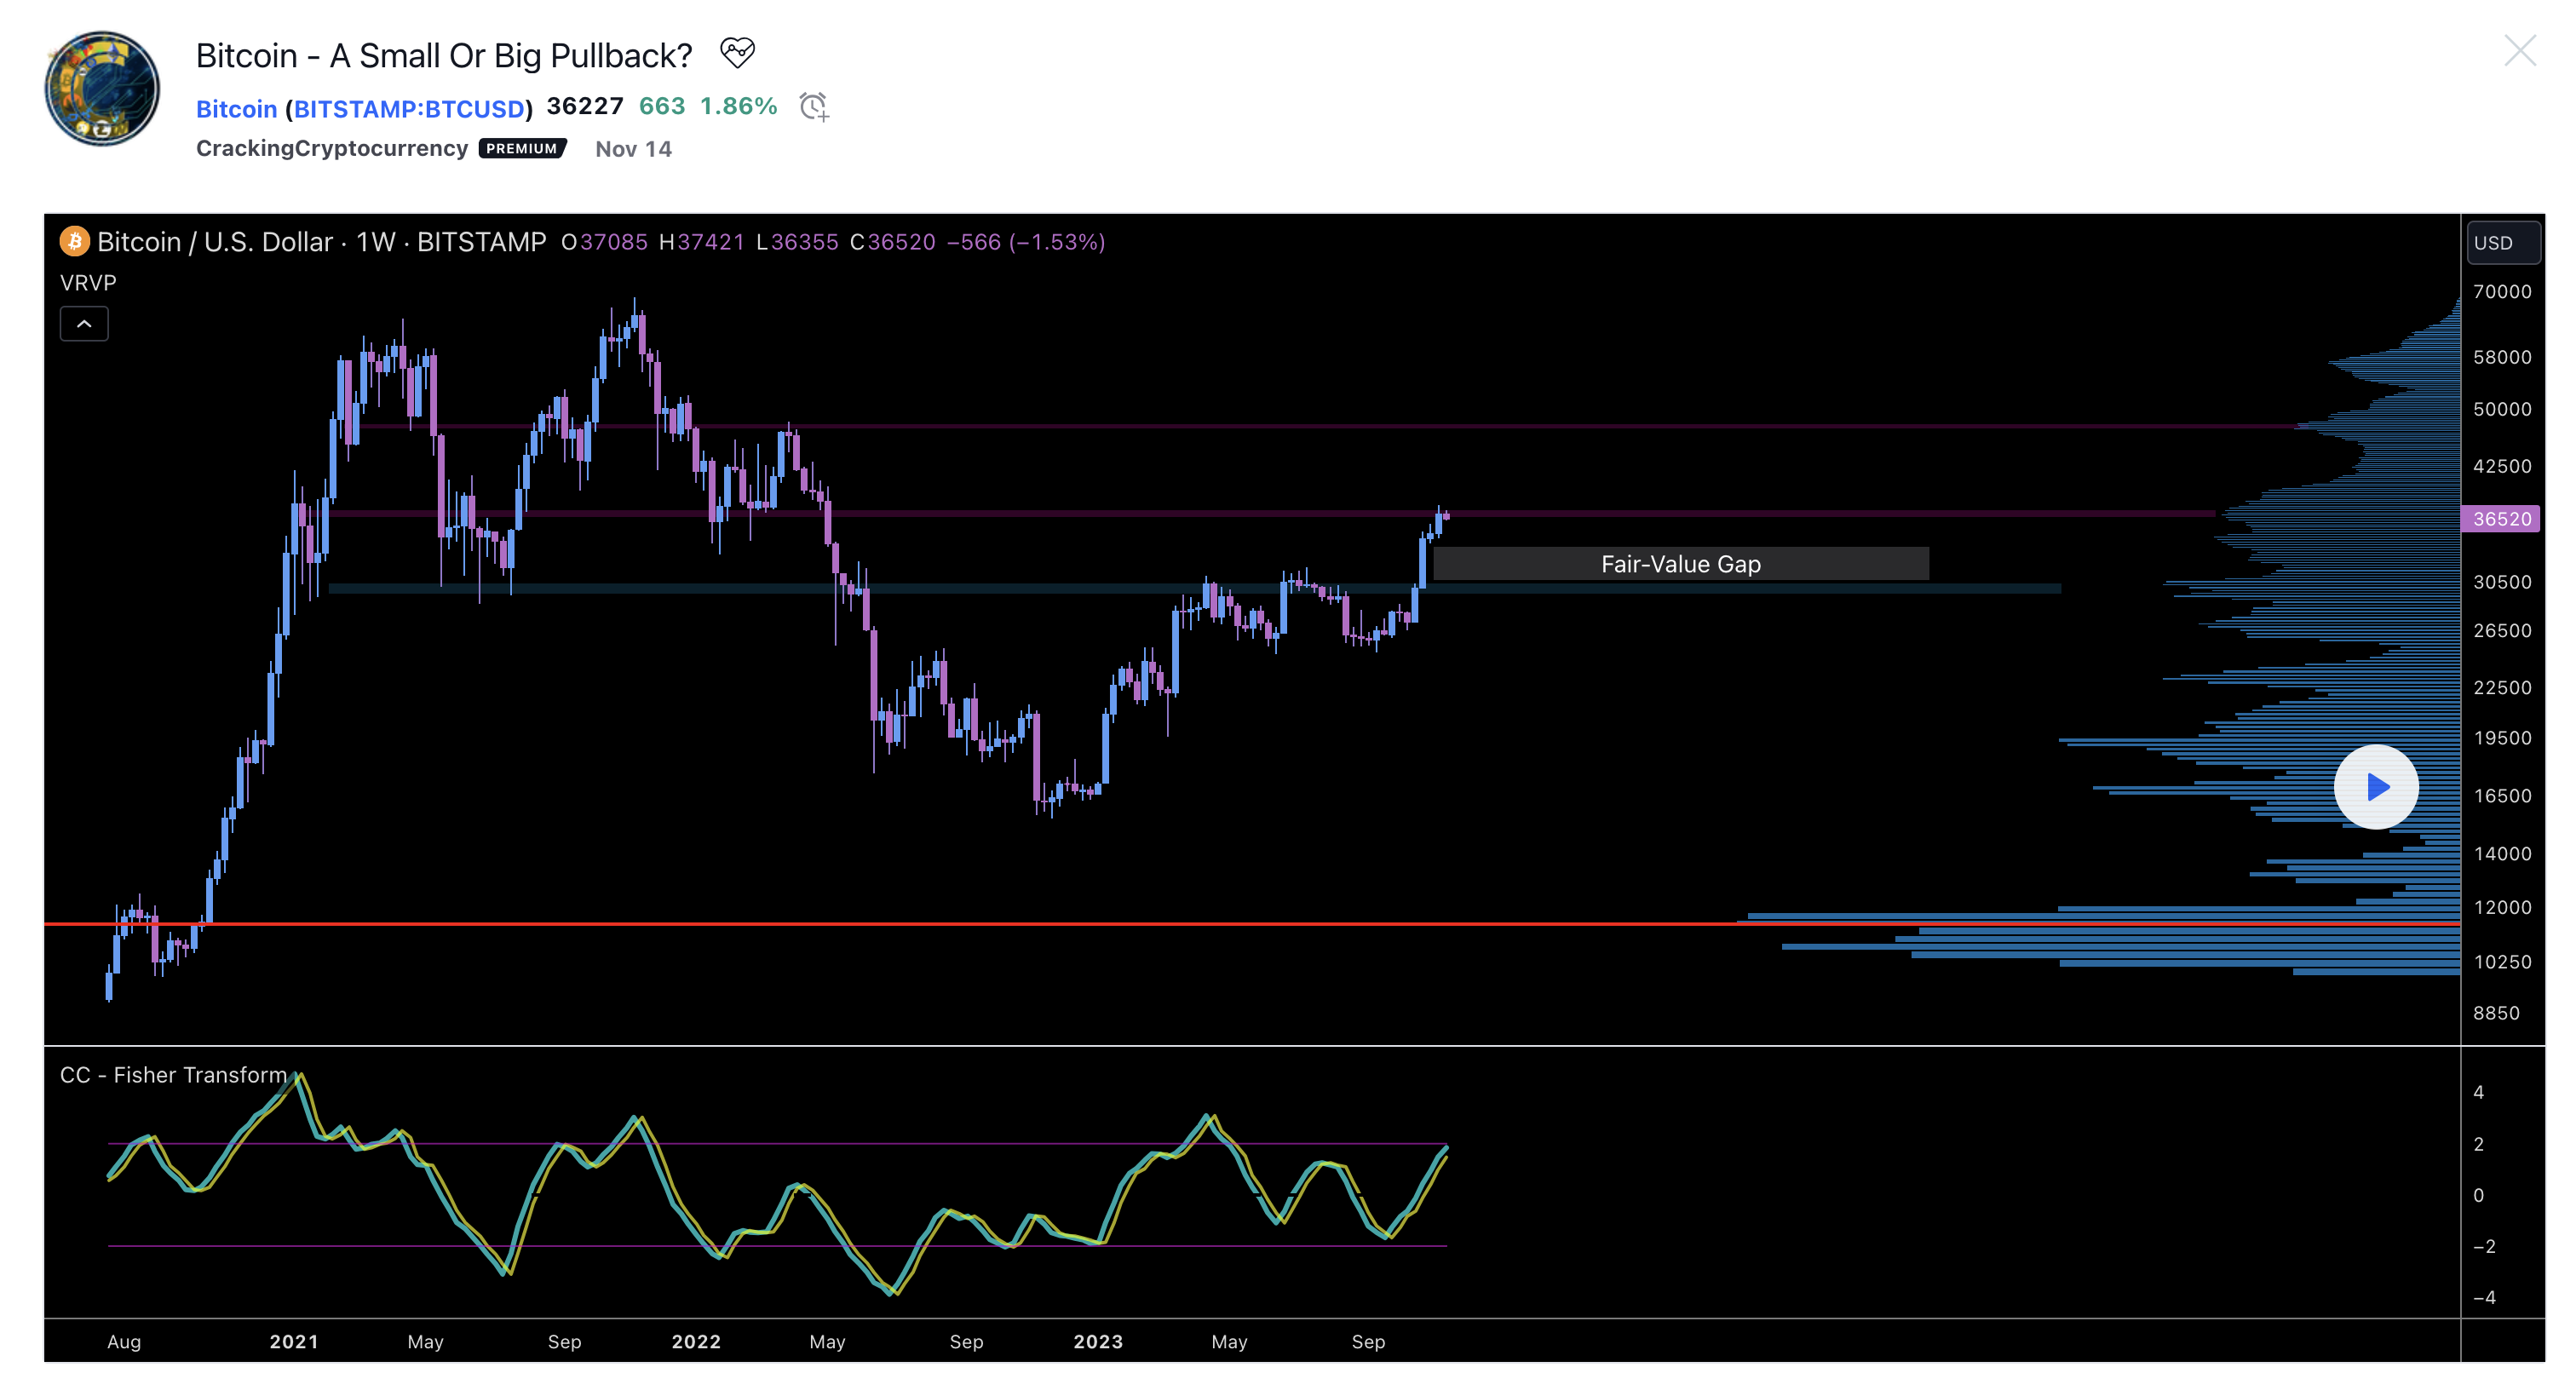Click the PREMIUM badge
This screenshot has height=1373, width=2576.
[x=522, y=148]
